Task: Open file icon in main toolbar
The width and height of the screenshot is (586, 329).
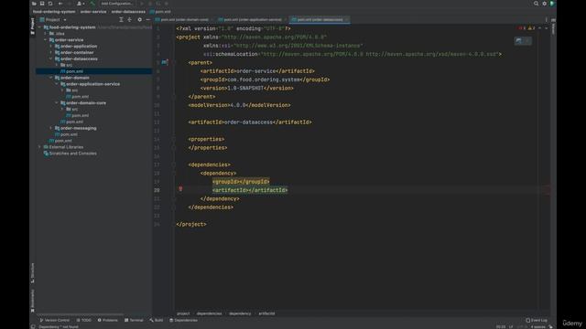Action: [34, 4]
